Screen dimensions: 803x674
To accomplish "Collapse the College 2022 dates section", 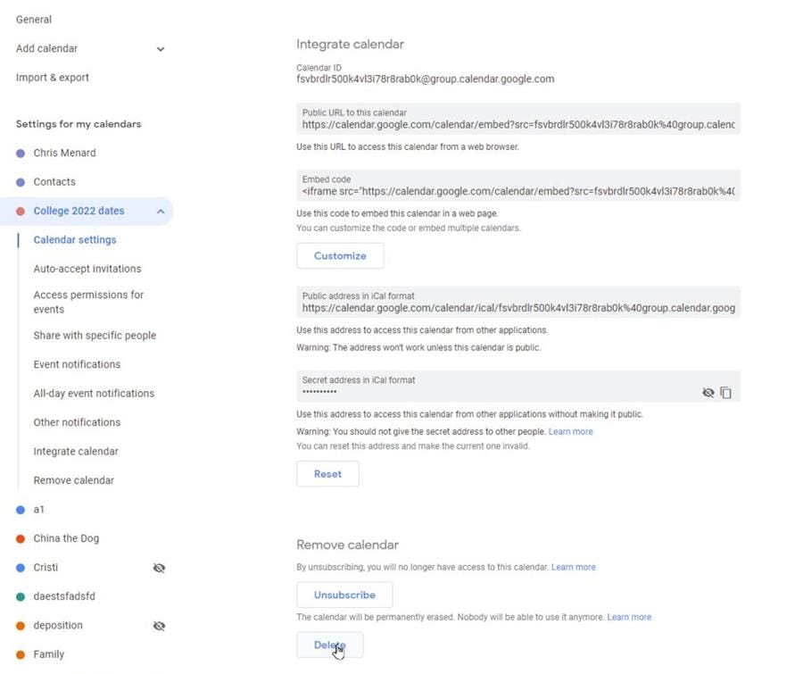I will point(160,211).
